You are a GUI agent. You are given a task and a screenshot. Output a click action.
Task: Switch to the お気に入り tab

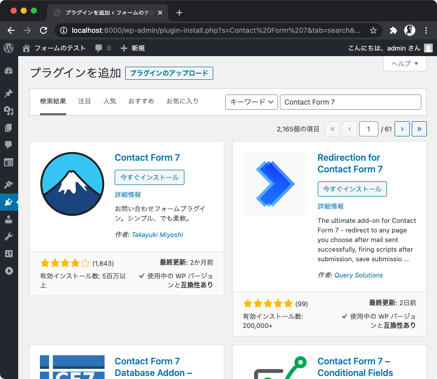(182, 101)
